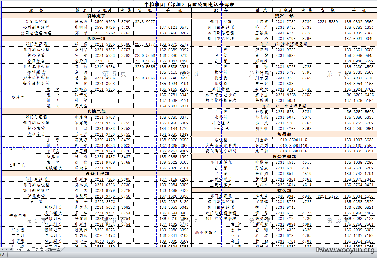Select the 仓储二部 section header
The width and height of the screenshot is (377, 258).
tap(96, 111)
